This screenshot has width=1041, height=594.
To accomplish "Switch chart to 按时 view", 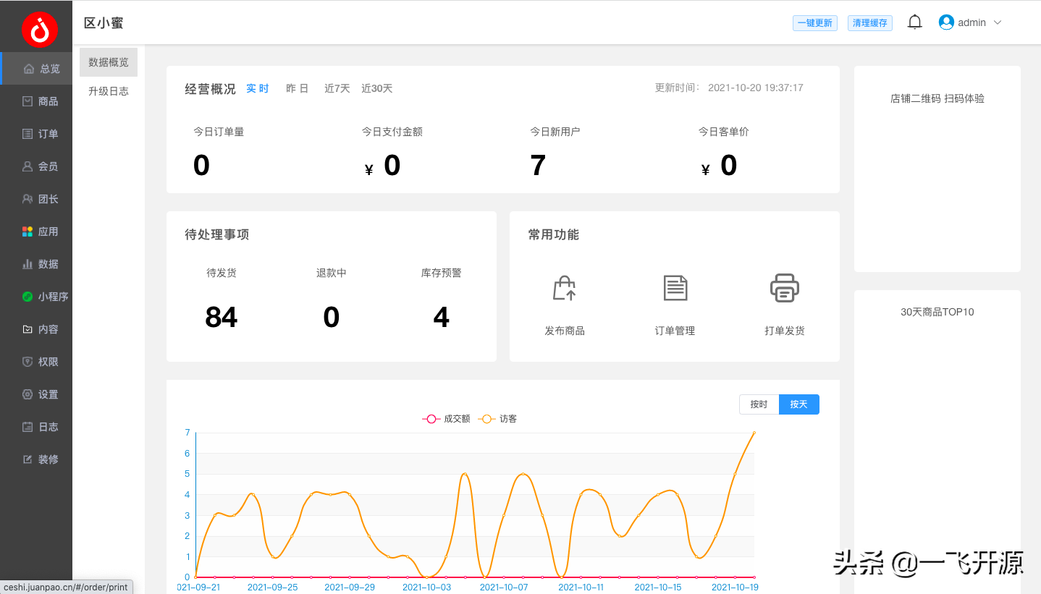I will coord(759,404).
